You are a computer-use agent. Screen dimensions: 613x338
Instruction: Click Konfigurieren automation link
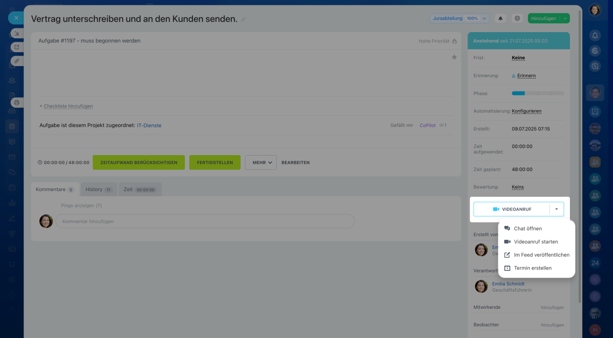(526, 111)
